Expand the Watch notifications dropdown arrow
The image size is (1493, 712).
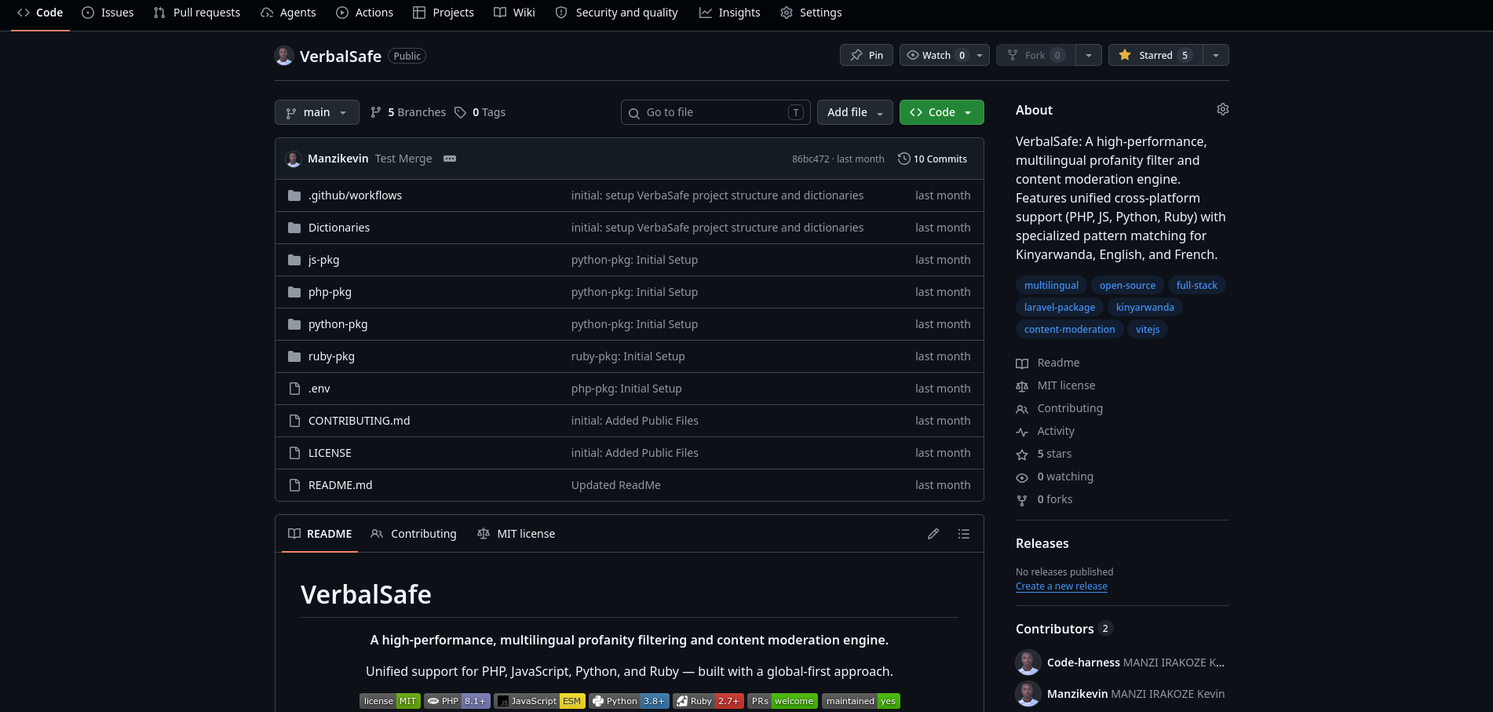pos(980,55)
